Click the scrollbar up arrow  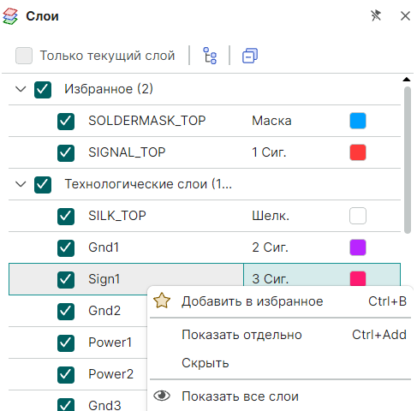[x=407, y=80]
